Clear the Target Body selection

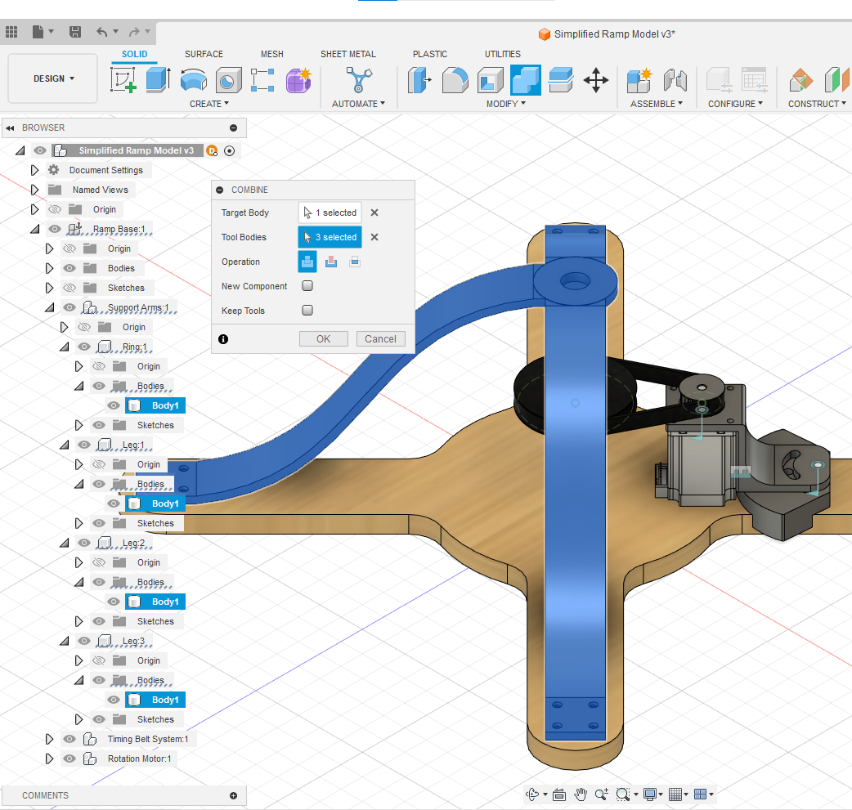(x=374, y=213)
